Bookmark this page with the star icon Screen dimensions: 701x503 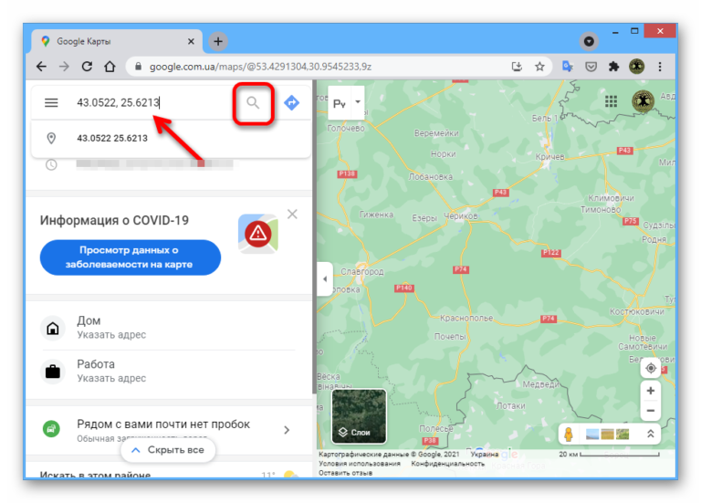pyautogui.click(x=539, y=67)
